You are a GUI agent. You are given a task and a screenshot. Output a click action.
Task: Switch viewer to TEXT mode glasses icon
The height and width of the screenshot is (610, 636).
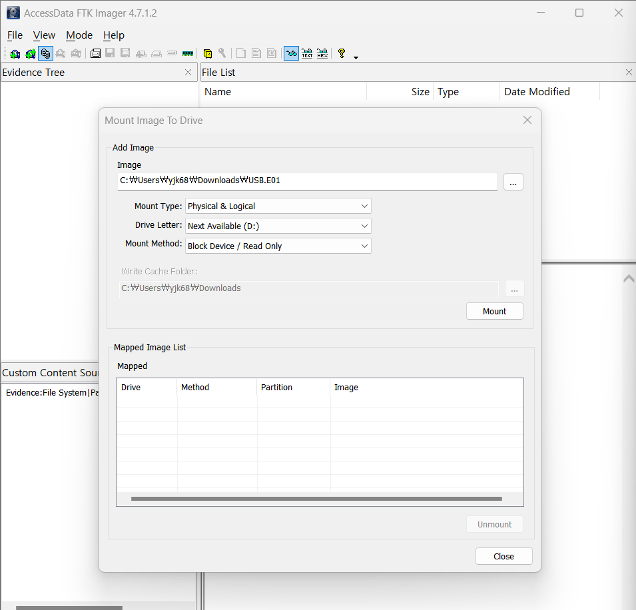307,53
